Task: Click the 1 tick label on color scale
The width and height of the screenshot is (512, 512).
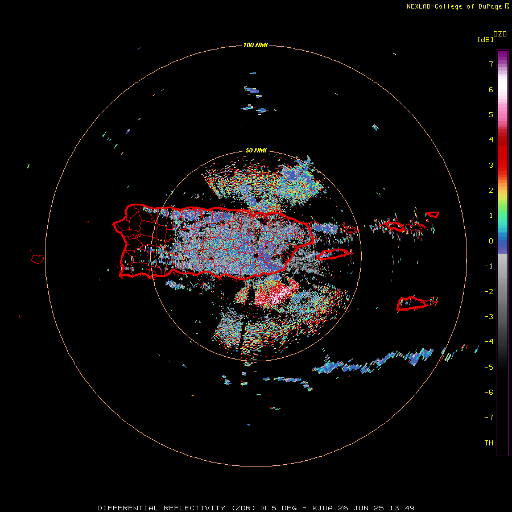Action: click(491, 216)
